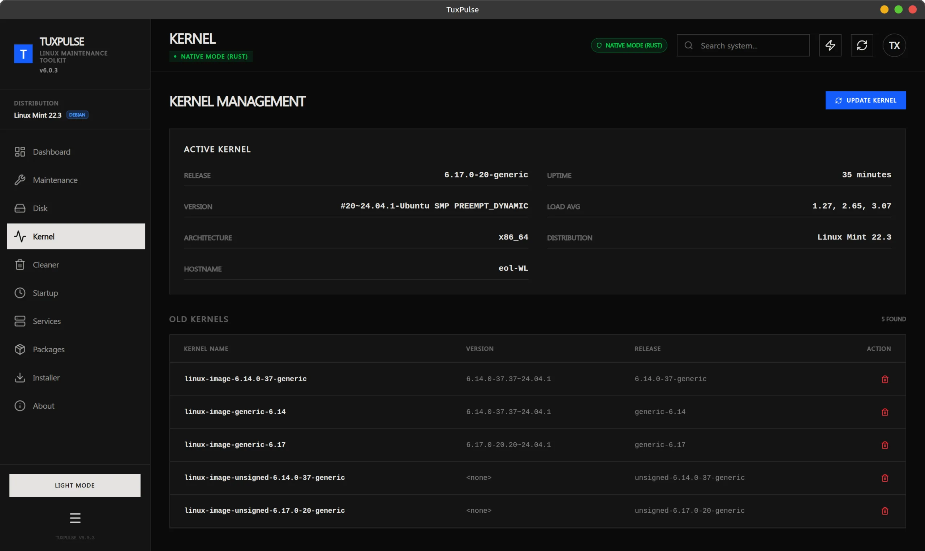This screenshot has height=551, width=925.
Task: Trash the linux-image-unsigned-6.17.0-20-generic entry
Action: click(885, 511)
